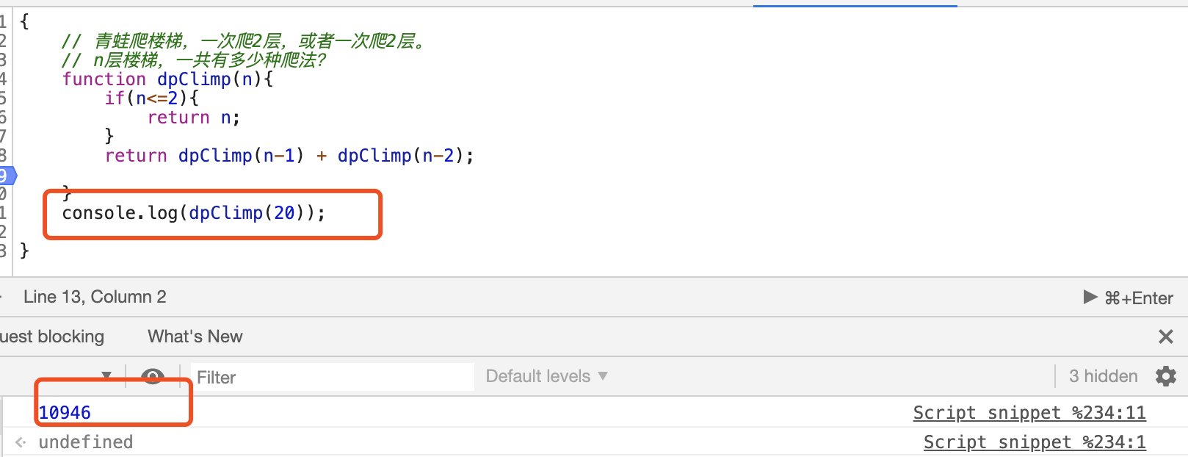Place cursor on console.log(dpClimp(20)) line
This screenshot has height=457, width=1188.
pyautogui.click(x=194, y=213)
